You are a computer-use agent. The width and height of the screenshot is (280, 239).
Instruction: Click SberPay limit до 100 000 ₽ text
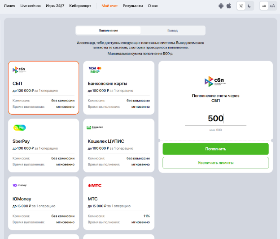pyautogui.click(x=23, y=148)
